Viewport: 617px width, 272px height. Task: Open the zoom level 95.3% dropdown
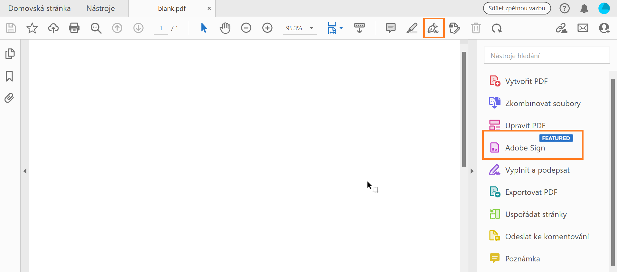(x=300, y=28)
